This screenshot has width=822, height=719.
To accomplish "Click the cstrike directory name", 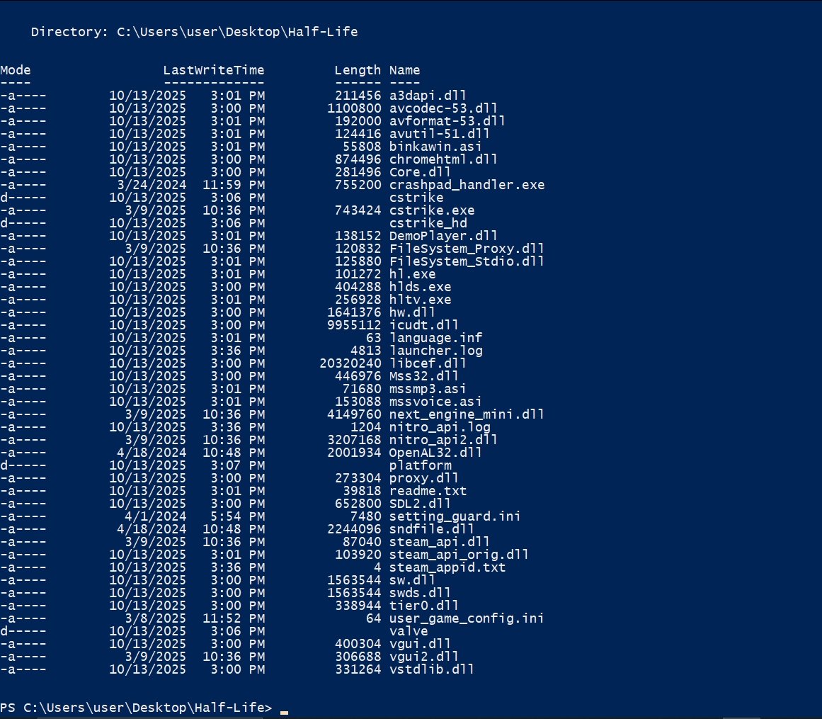I will [416, 198].
